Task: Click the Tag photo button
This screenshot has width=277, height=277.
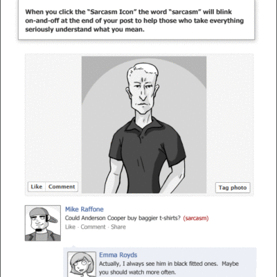Action: [x=233, y=188]
